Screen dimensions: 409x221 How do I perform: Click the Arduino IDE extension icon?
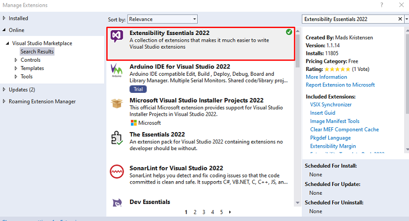[x=116, y=70]
